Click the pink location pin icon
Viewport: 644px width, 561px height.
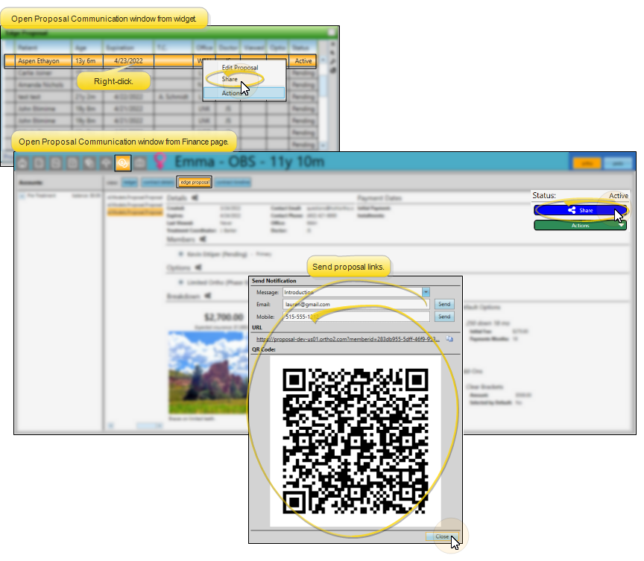click(x=159, y=162)
